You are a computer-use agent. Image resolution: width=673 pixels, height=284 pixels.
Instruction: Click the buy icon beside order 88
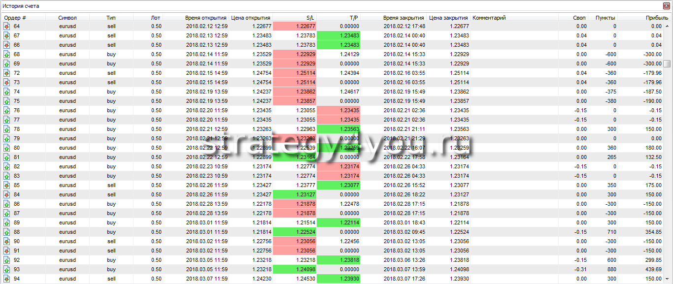point(7,232)
